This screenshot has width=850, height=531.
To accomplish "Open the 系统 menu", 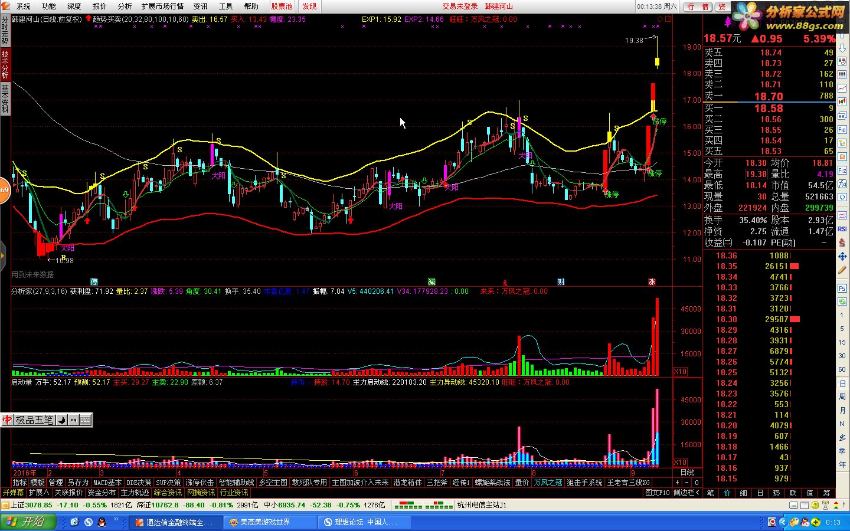I will [24, 6].
